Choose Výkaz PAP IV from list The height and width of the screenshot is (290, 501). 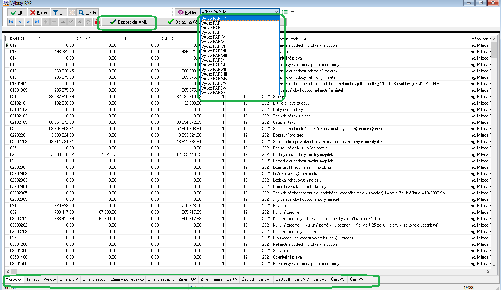click(x=240, y=37)
